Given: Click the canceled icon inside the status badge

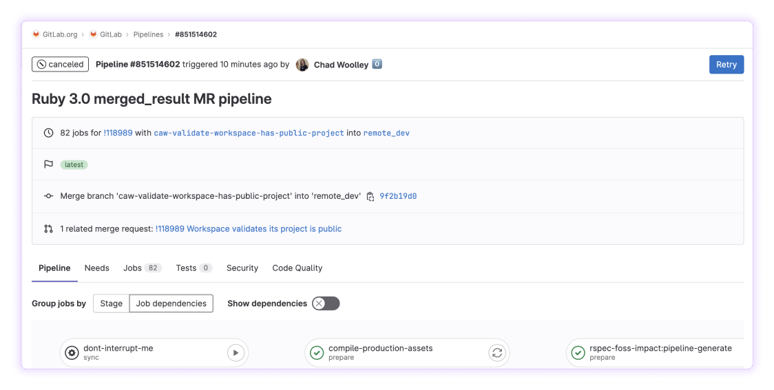Looking at the screenshot, I should [41, 64].
